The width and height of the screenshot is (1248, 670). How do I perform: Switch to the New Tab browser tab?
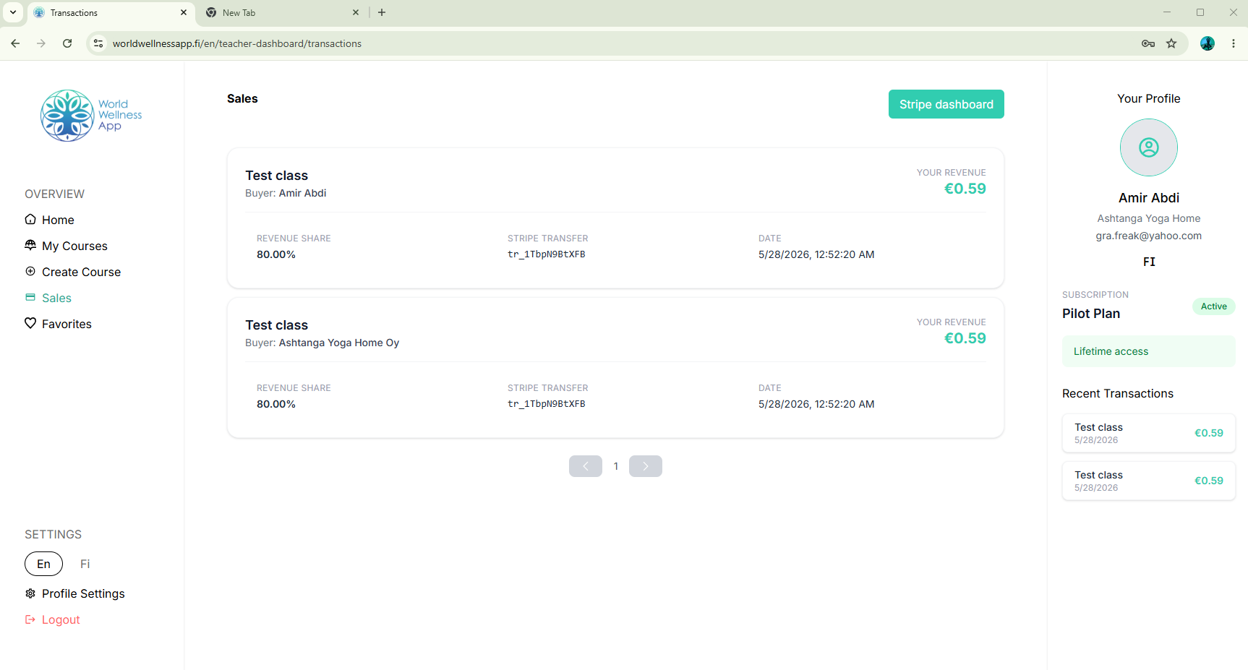(282, 12)
